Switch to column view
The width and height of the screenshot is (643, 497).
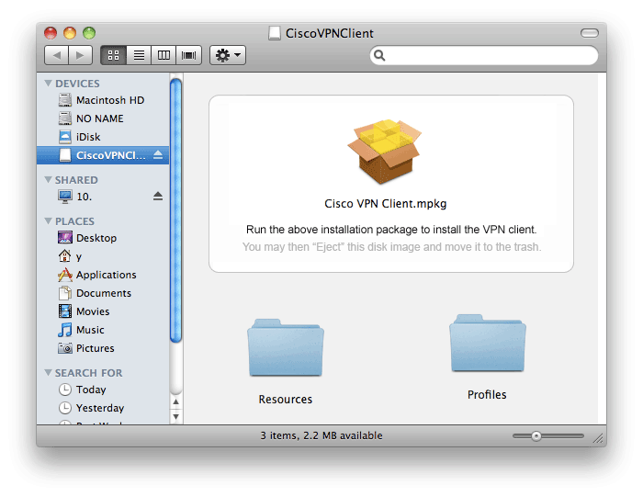click(164, 55)
